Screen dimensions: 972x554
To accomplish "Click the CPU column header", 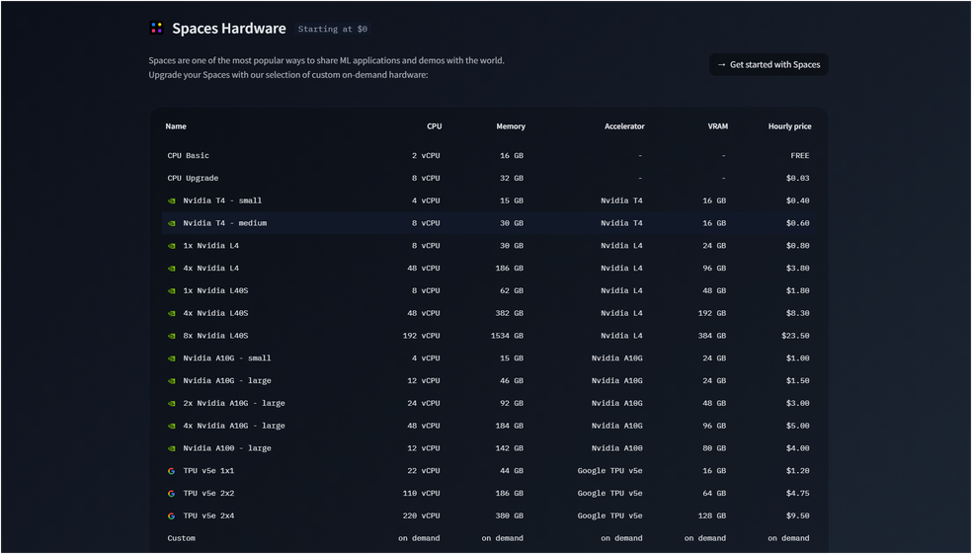I will point(435,126).
